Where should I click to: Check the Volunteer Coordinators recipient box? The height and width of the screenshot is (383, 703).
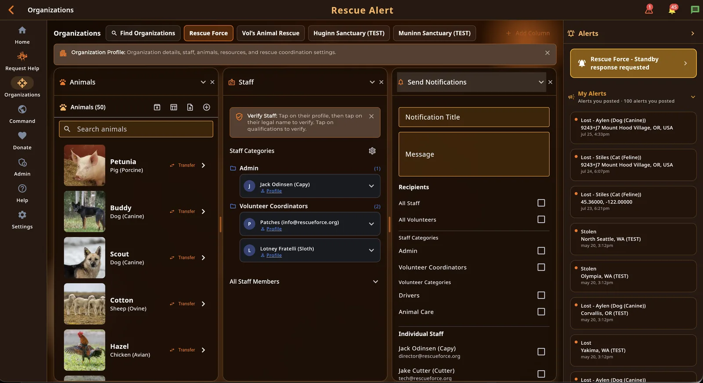point(541,267)
